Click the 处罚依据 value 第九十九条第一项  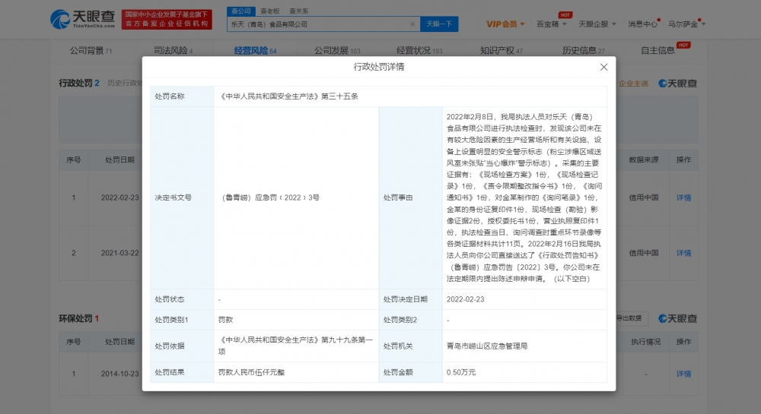pos(295,346)
